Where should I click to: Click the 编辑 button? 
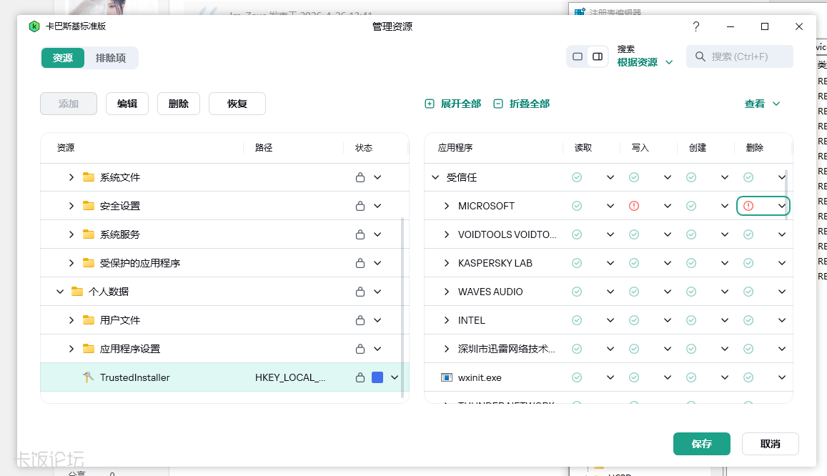[127, 104]
